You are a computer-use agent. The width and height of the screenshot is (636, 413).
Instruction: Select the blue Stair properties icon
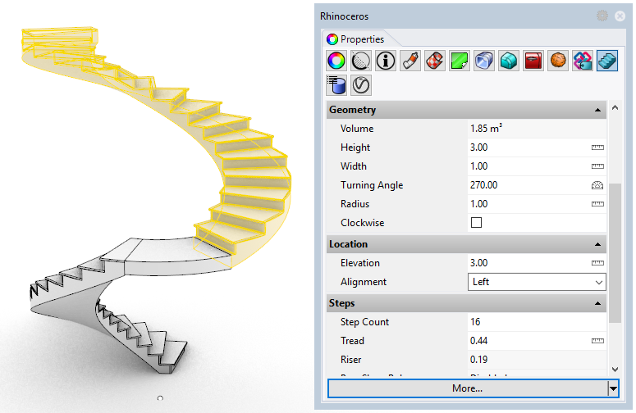(x=607, y=61)
